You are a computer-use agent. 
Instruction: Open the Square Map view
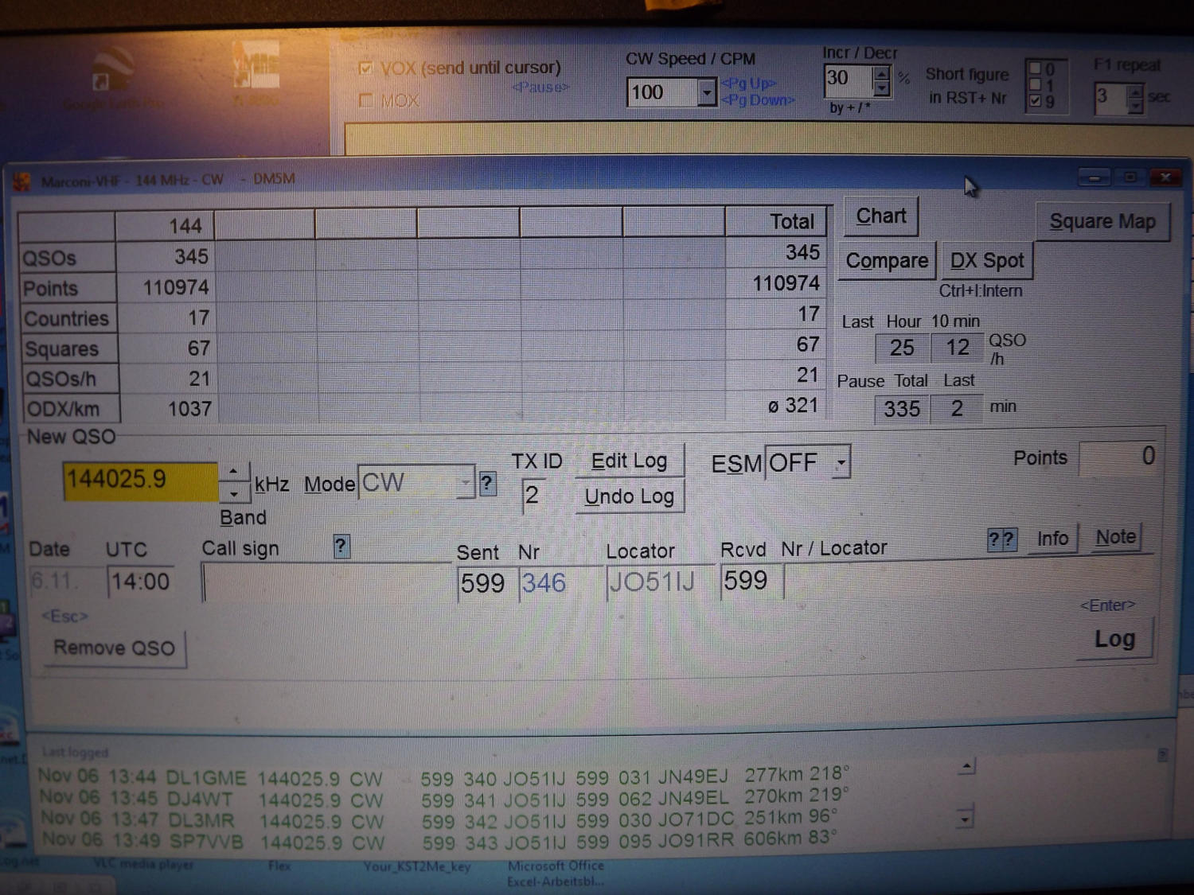click(1102, 222)
